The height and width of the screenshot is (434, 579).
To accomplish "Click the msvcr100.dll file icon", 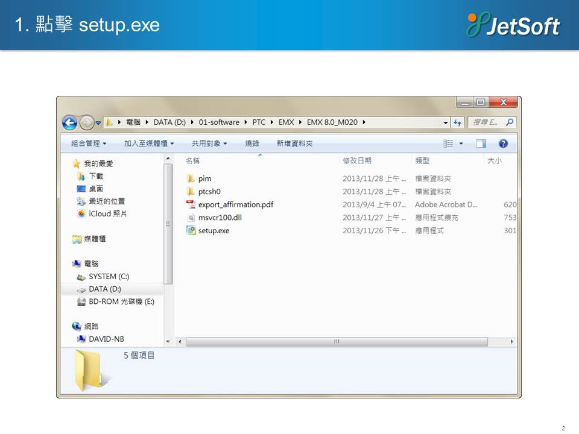I will coord(191,218).
